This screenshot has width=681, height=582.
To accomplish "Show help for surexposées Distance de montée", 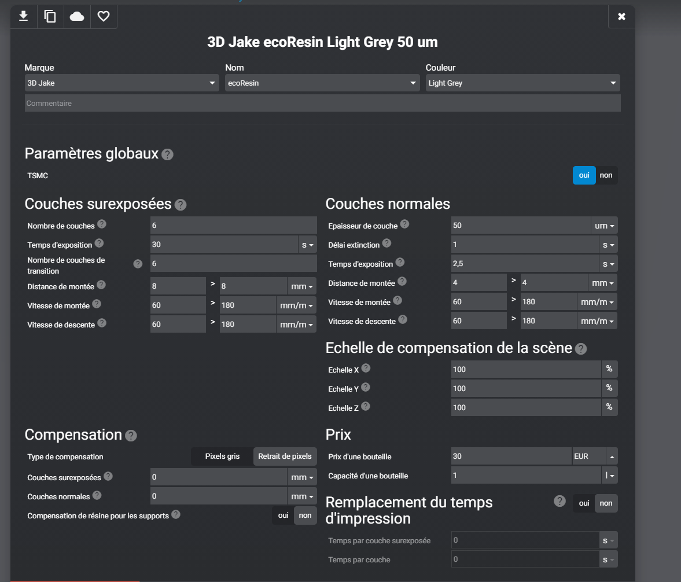I will click(101, 285).
